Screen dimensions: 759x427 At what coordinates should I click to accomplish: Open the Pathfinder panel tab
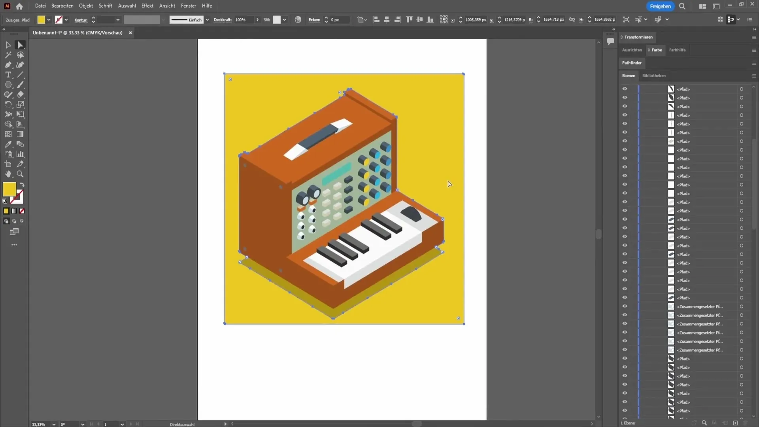632,63
